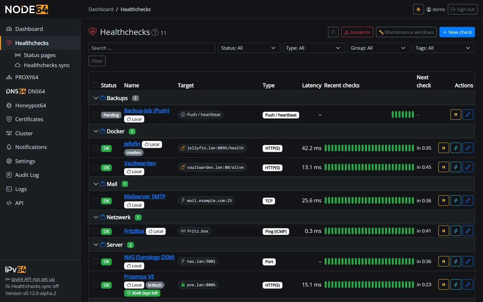
Task: Open Status pages in the sidebar
Action: 40,55
